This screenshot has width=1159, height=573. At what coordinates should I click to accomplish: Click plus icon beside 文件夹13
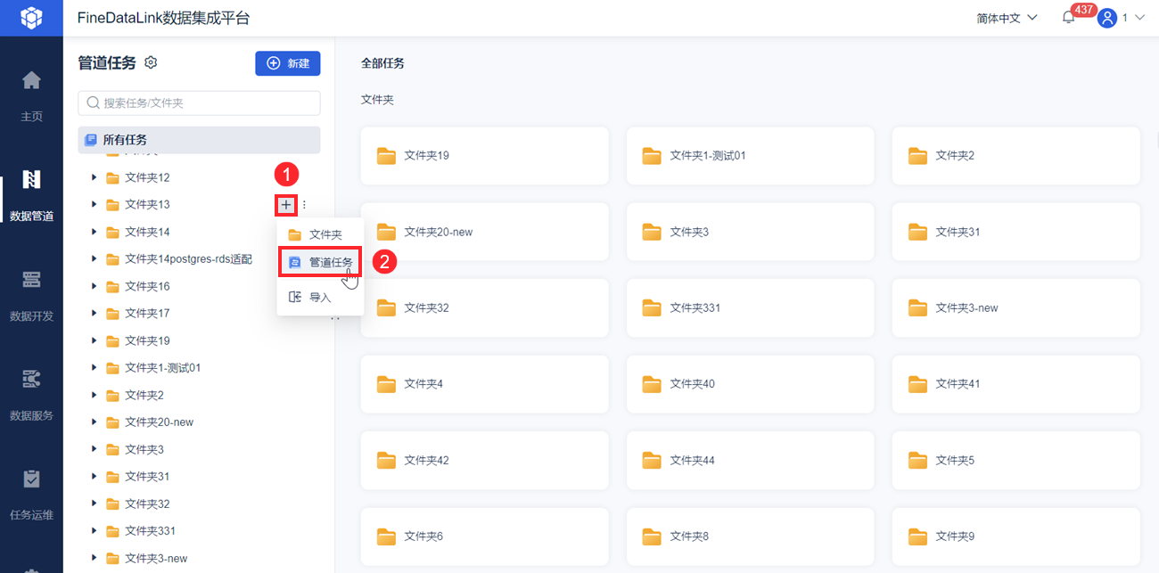[x=285, y=205]
